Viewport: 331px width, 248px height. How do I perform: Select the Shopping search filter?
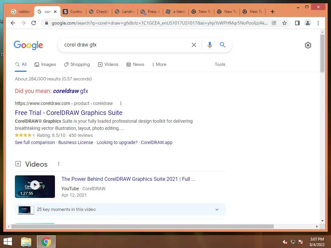tap(77, 65)
